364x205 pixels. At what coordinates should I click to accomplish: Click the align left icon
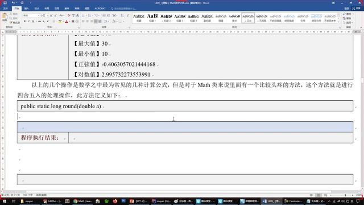click(83, 22)
